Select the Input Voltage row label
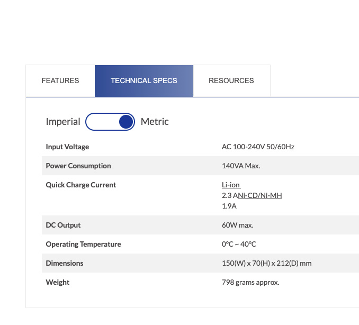The width and height of the screenshot is (359, 325). pos(67,147)
